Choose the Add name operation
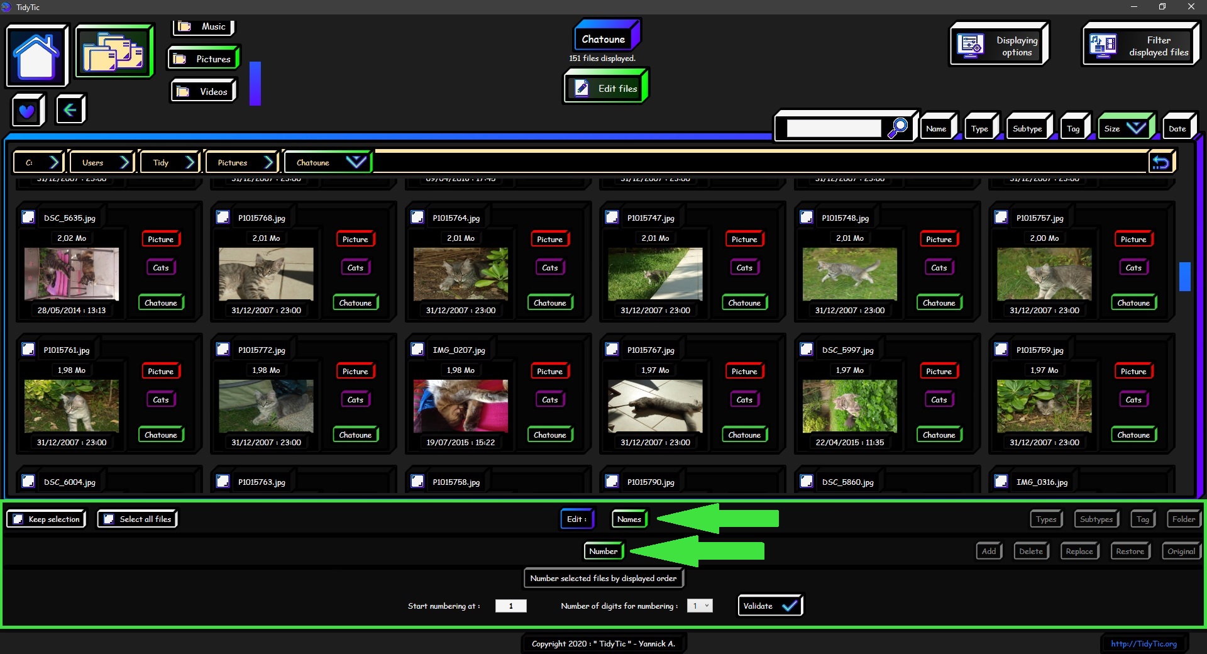 click(x=989, y=551)
